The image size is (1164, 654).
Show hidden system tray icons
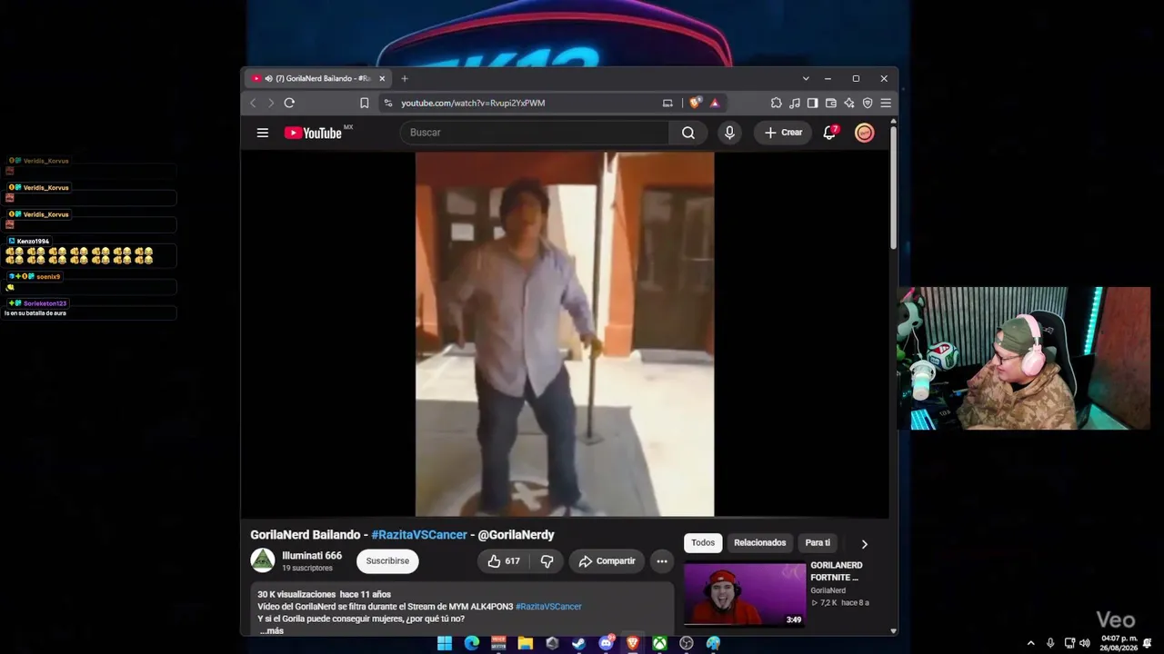(1030, 643)
